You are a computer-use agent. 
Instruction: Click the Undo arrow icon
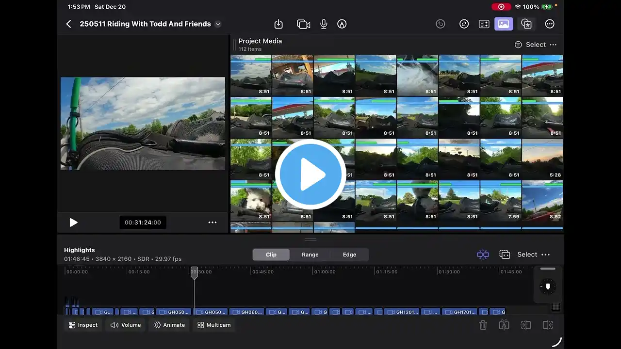point(441,24)
